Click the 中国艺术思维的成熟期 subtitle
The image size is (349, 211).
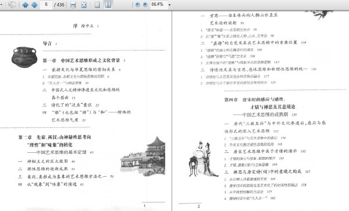point(265,115)
